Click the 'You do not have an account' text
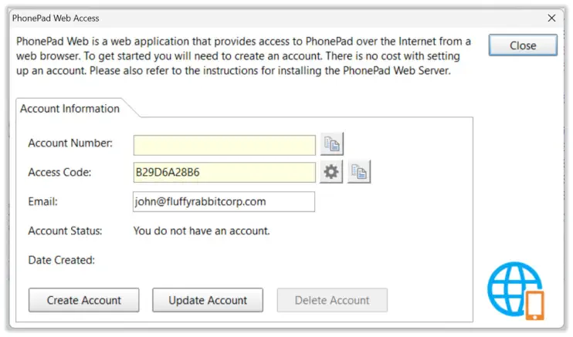 click(x=202, y=231)
